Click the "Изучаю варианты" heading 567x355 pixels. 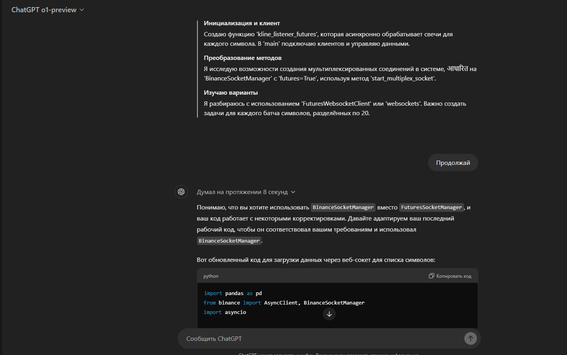pyautogui.click(x=231, y=93)
